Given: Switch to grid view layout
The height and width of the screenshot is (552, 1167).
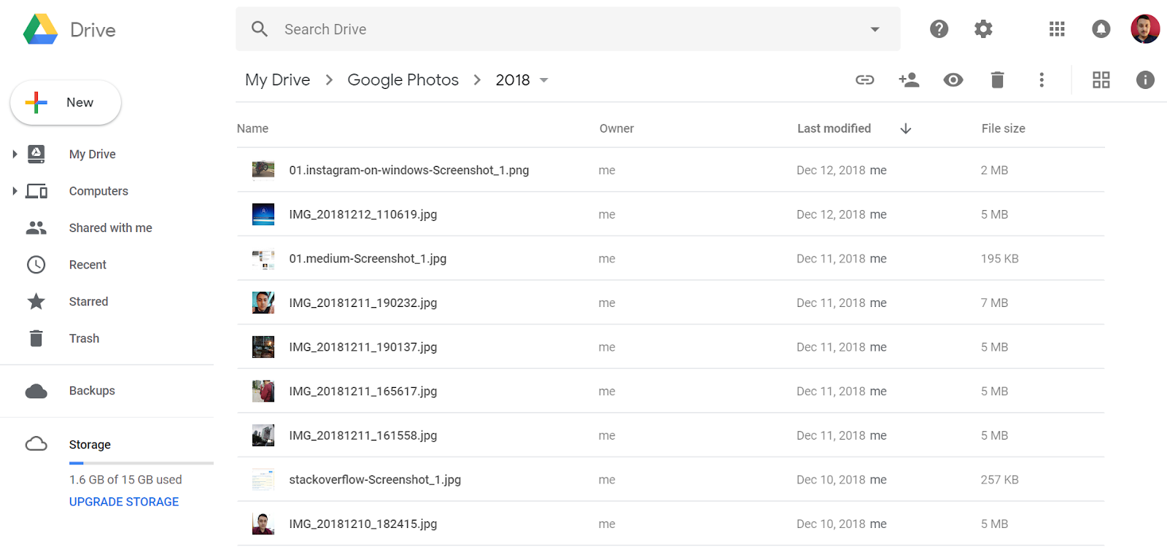Looking at the screenshot, I should point(1101,80).
